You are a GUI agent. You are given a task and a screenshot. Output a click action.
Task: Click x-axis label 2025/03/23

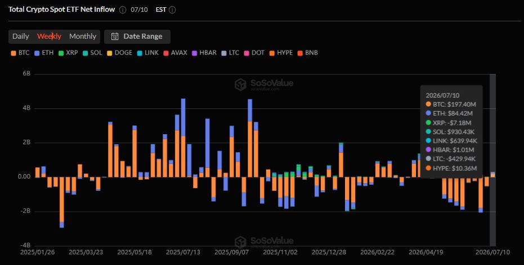(86, 252)
